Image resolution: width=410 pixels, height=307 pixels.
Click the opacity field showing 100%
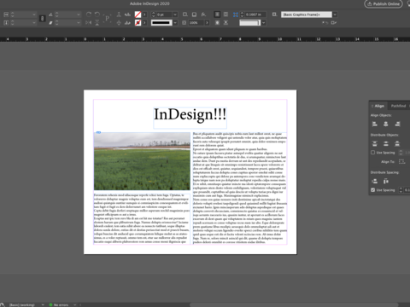pyautogui.click(x=196, y=23)
